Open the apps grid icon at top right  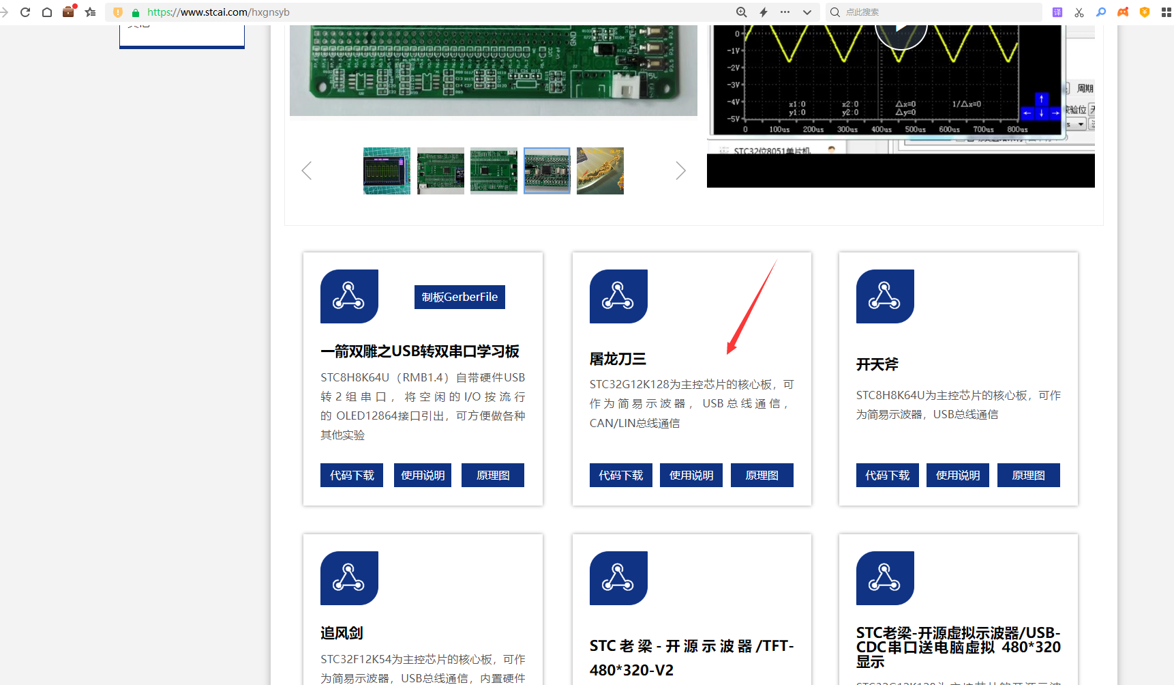click(x=1167, y=12)
